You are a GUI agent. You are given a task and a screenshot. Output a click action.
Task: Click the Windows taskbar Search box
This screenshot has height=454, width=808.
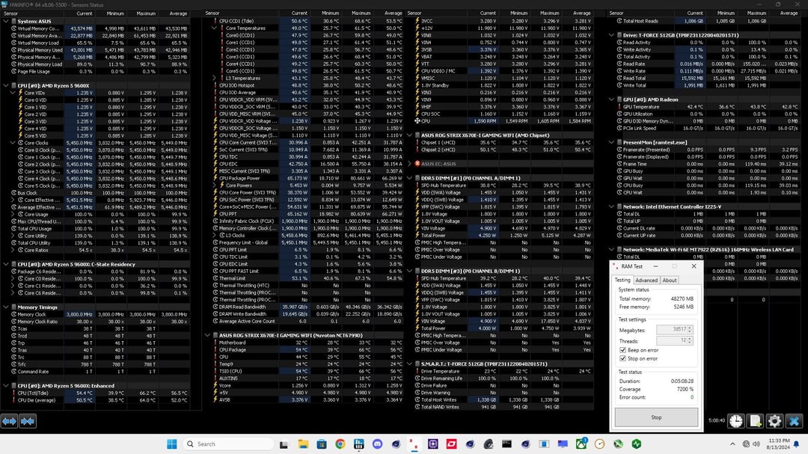tap(229, 444)
